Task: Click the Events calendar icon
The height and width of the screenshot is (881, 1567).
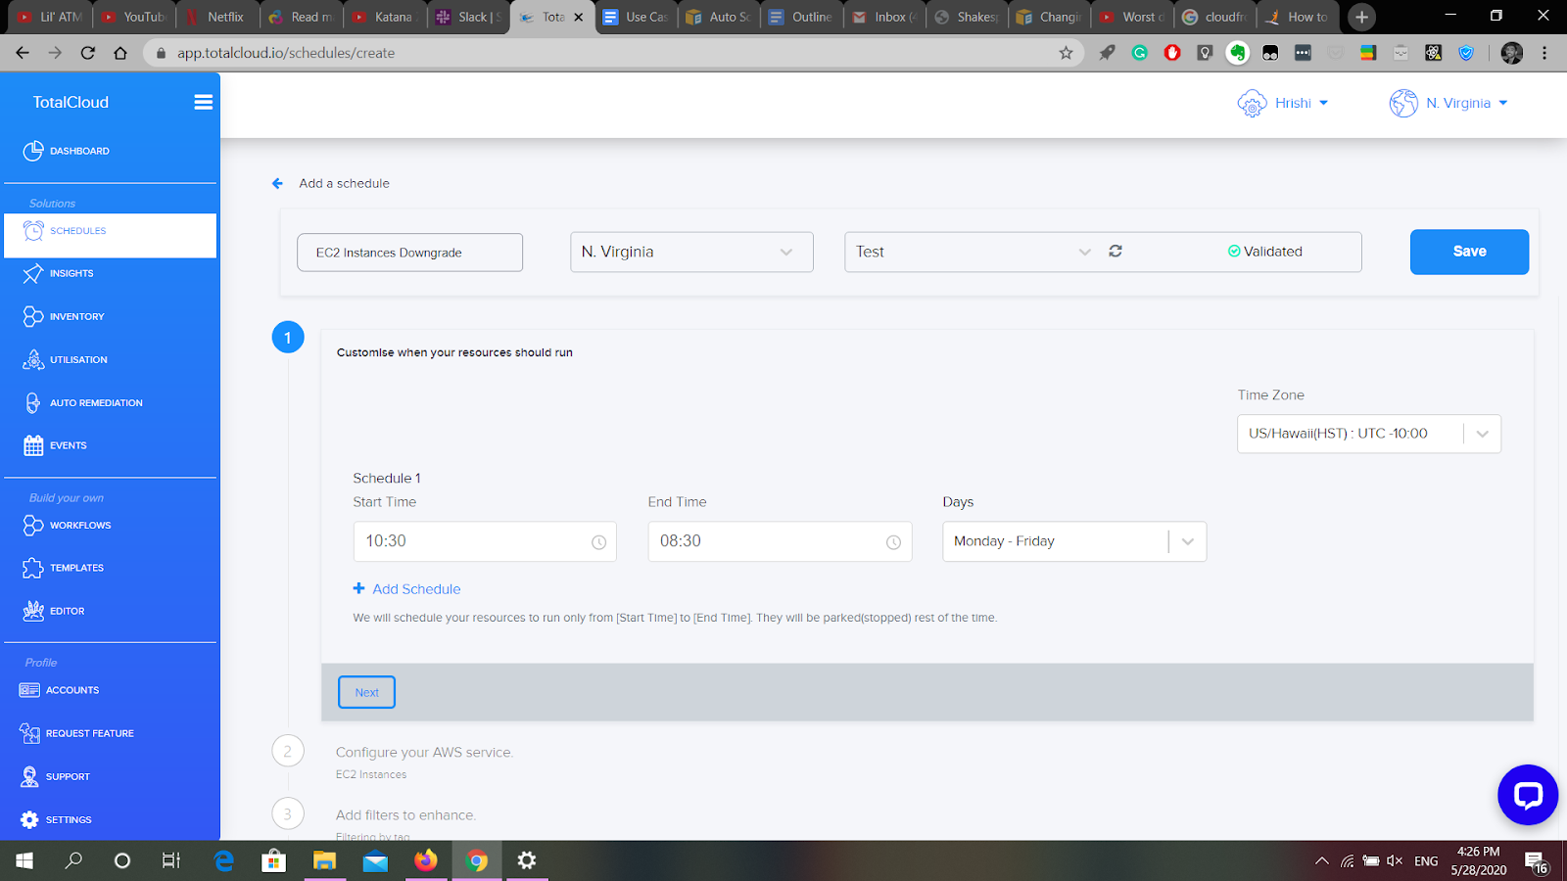Action: point(33,445)
